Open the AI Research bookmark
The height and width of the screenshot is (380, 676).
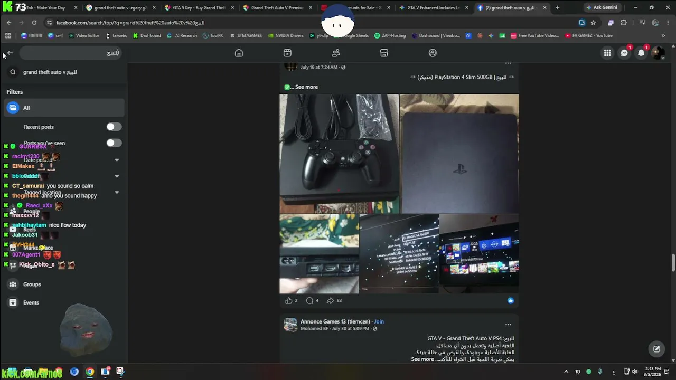pos(182,36)
